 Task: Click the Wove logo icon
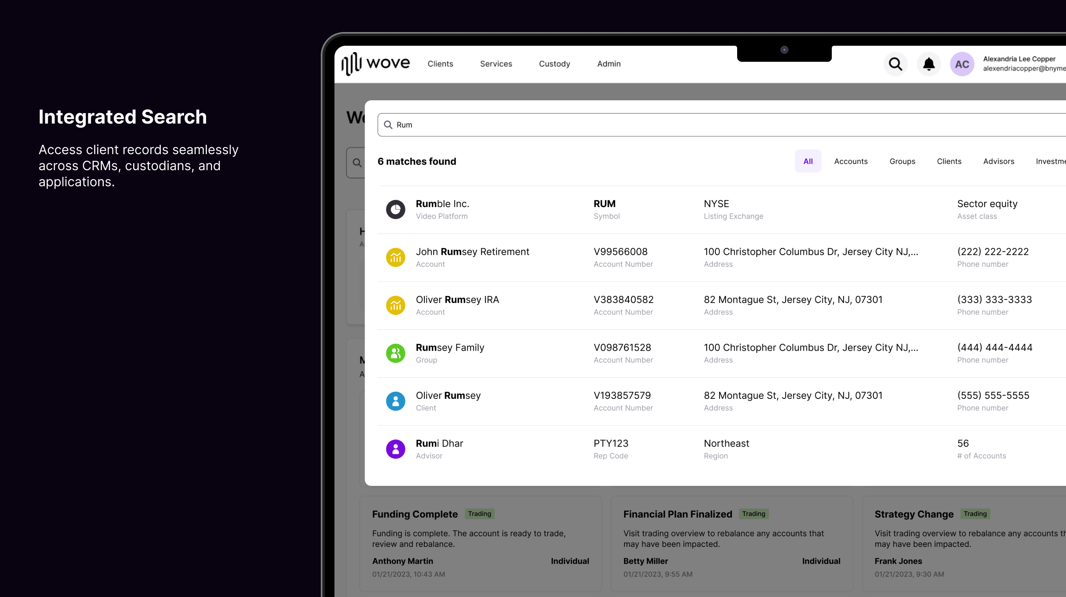351,64
